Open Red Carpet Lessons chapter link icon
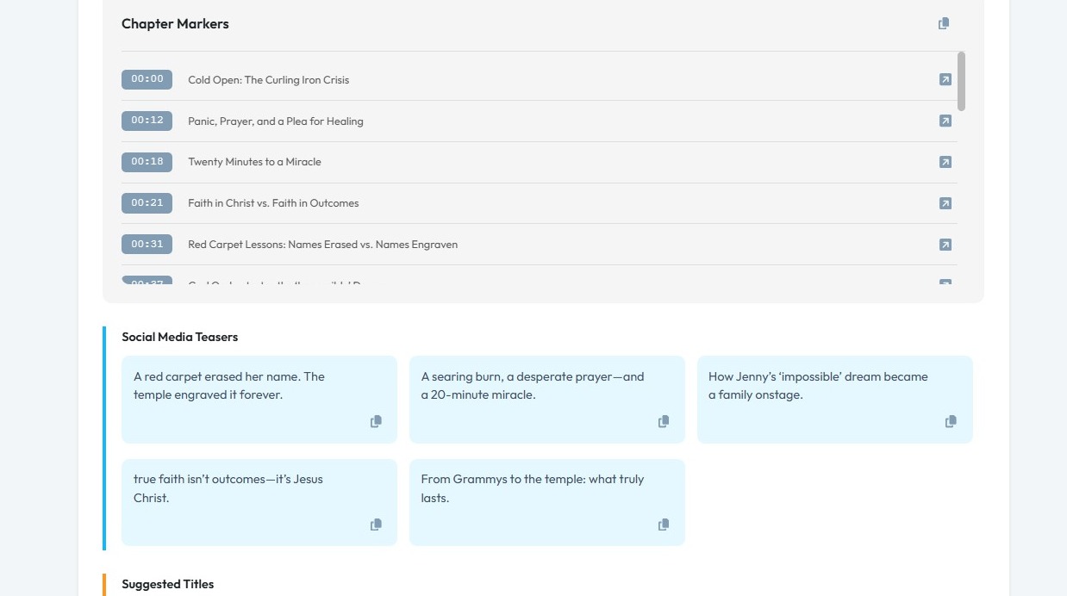 945,245
